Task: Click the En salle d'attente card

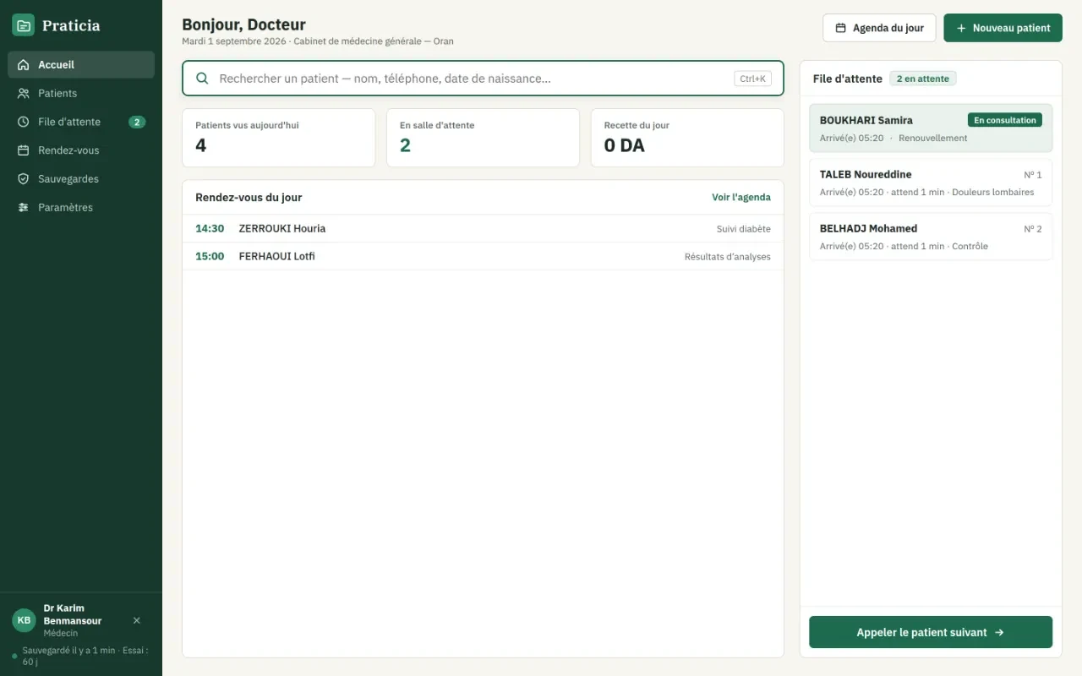Action: pyautogui.click(x=483, y=138)
